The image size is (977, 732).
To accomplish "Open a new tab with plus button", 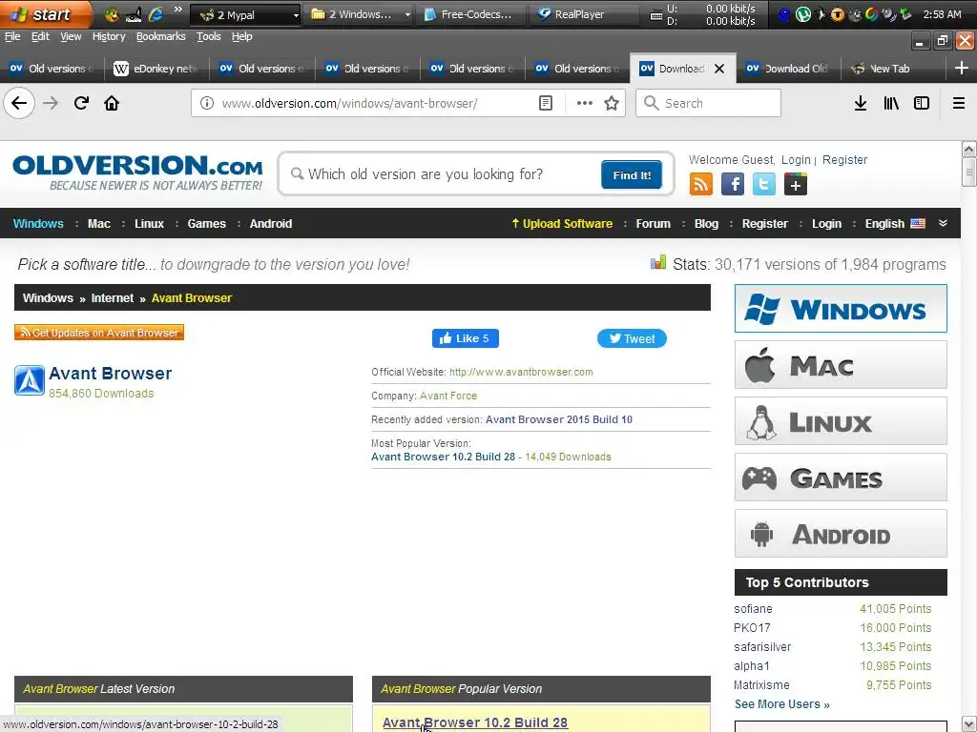I will [962, 68].
